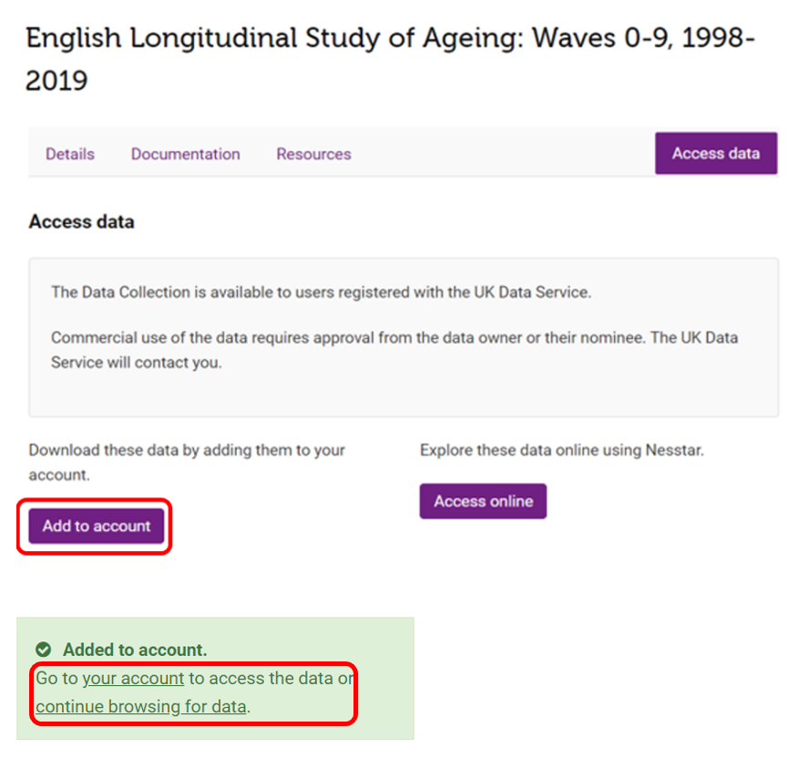Viewport: 809px width, 758px height.
Task: Click the Add to account button
Action: (x=97, y=526)
